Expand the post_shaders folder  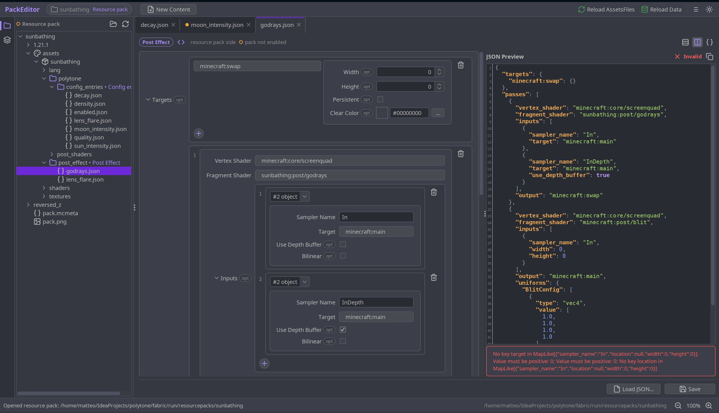52,154
